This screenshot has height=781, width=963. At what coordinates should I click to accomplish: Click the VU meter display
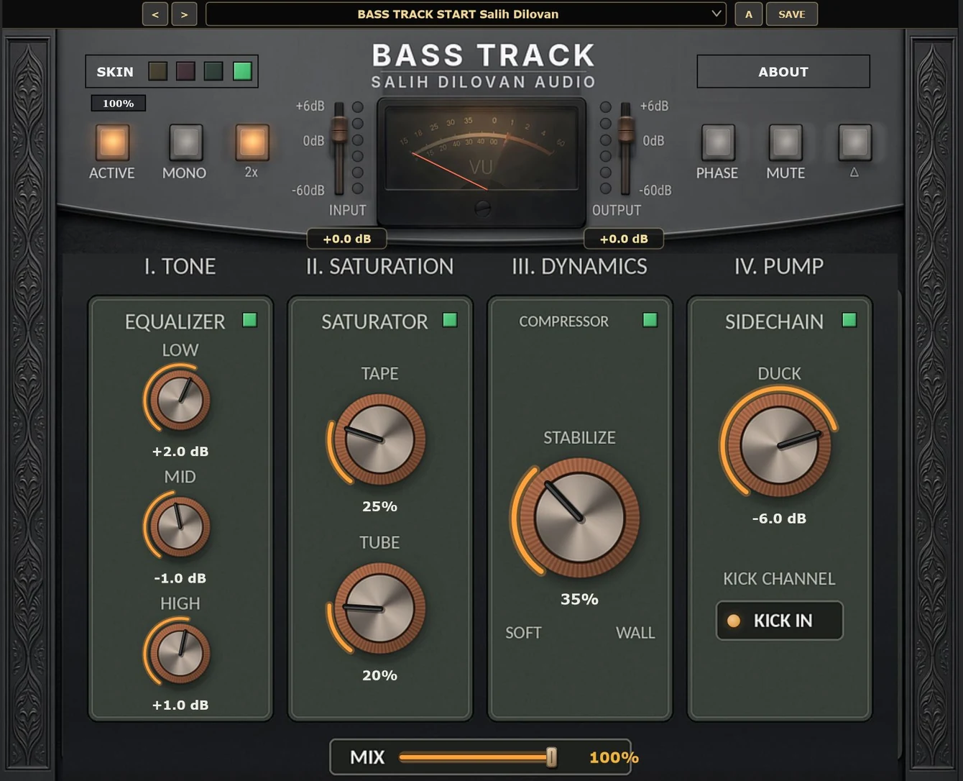tap(481, 148)
